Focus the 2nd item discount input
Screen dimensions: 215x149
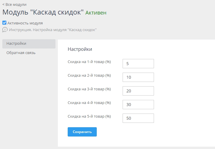(x=138, y=77)
